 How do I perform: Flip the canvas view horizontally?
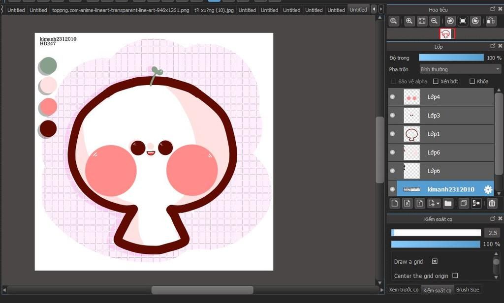point(491,21)
